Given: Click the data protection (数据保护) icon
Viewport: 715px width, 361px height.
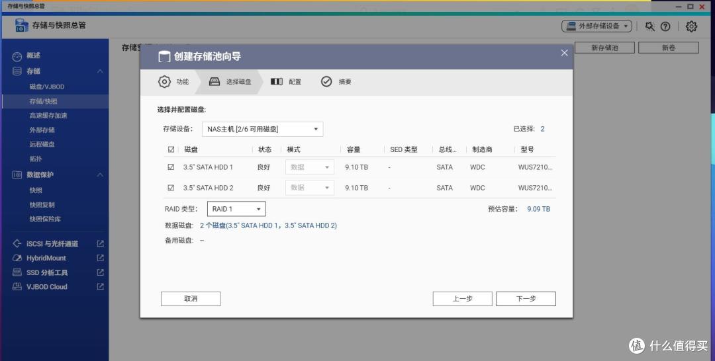Looking at the screenshot, I should pyautogui.click(x=17, y=175).
